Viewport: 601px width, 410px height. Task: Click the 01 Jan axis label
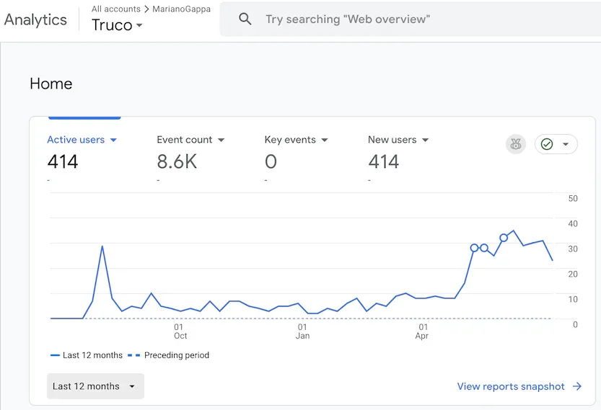[302, 331]
